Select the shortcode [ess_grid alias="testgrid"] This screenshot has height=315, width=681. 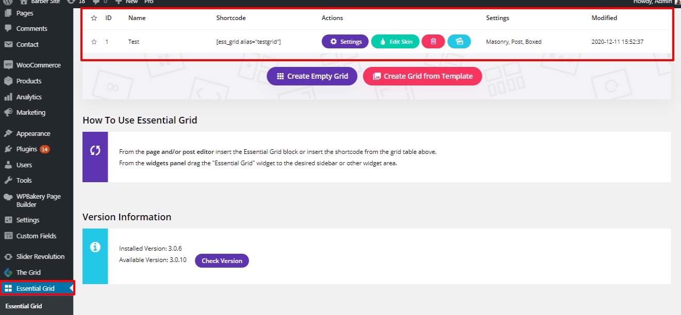pyautogui.click(x=248, y=42)
